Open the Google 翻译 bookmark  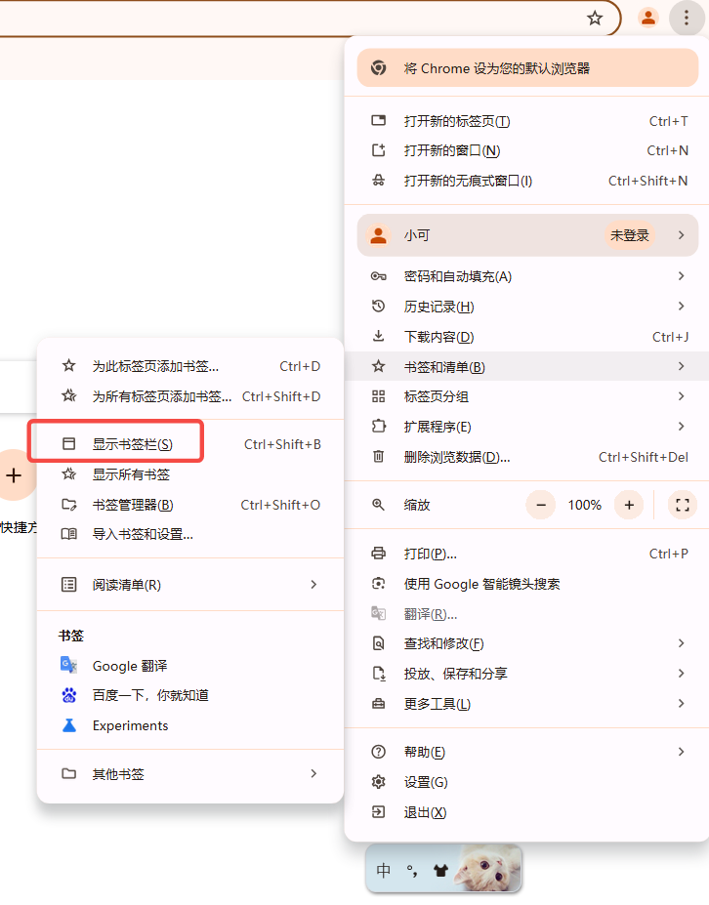(190, 666)
